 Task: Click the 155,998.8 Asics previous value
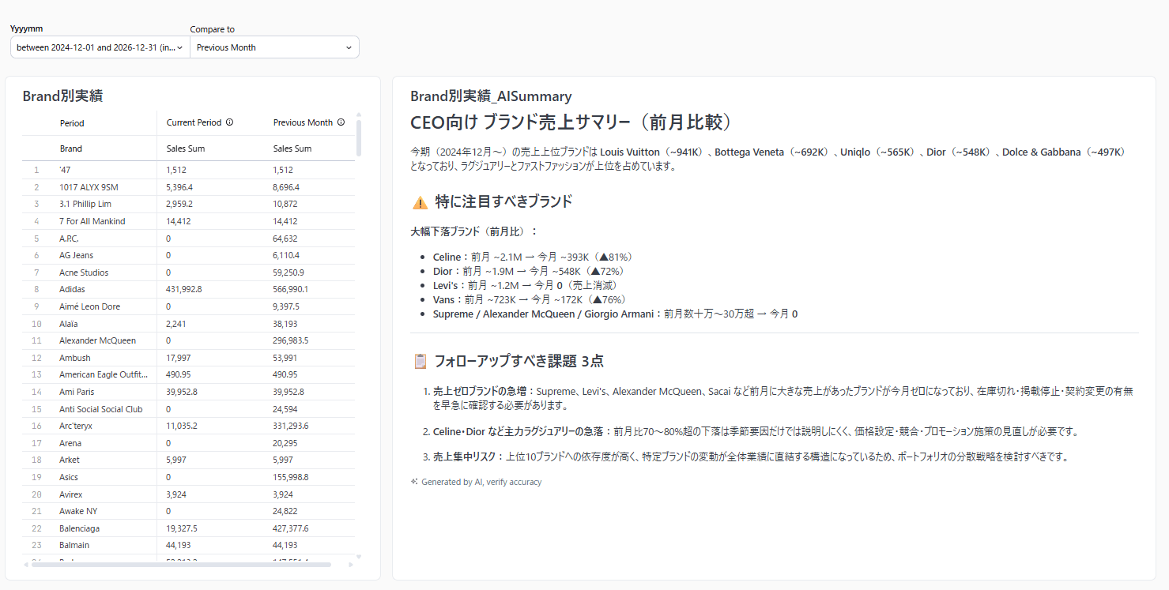click(291, 477)
